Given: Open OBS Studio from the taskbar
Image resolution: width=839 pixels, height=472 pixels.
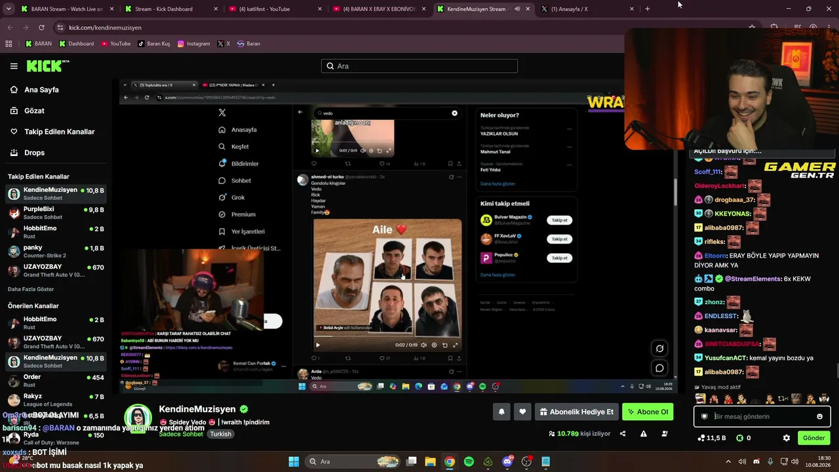Looking at the screenshot, I should [526, 462].
